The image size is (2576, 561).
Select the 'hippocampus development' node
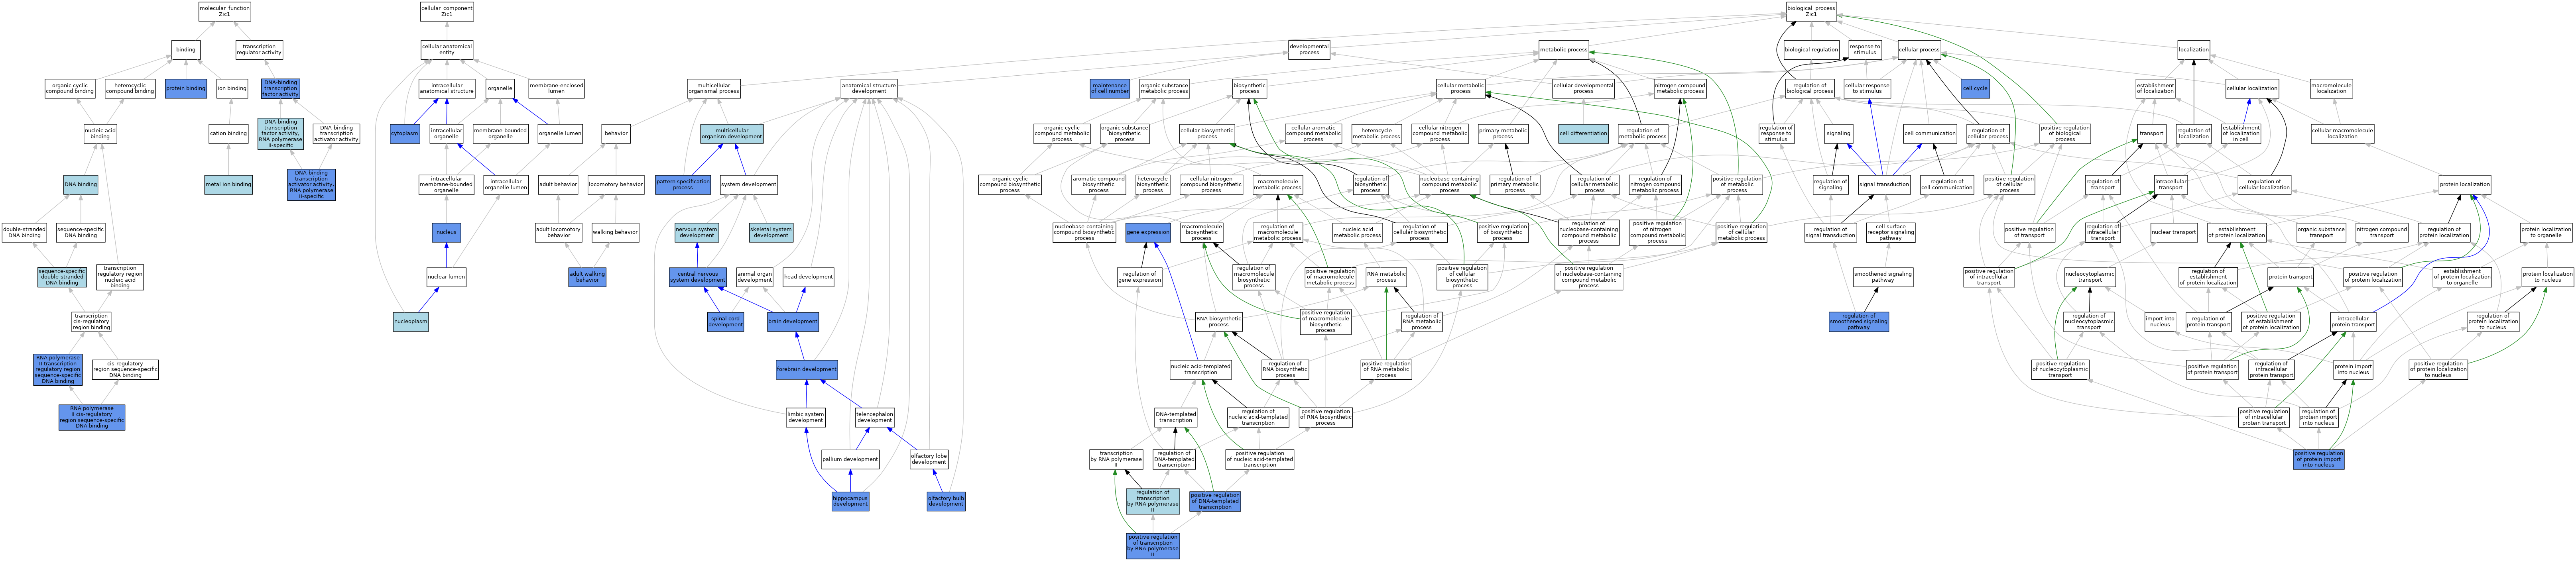click(x=850, y=501)
